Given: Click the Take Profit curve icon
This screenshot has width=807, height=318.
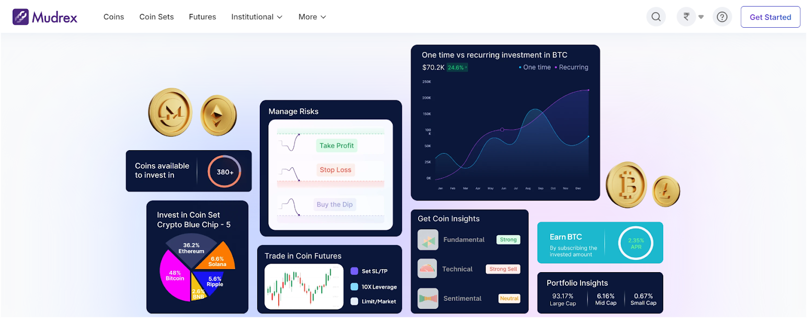Looking at the screenshot, I should pos(291,143).
